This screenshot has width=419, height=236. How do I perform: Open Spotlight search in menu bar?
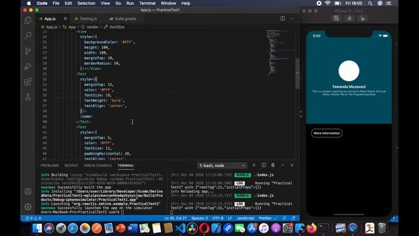click(370, 3)
